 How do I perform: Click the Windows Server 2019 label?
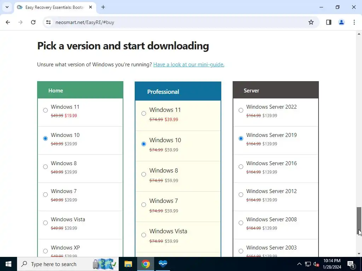(x=271, y=135)
